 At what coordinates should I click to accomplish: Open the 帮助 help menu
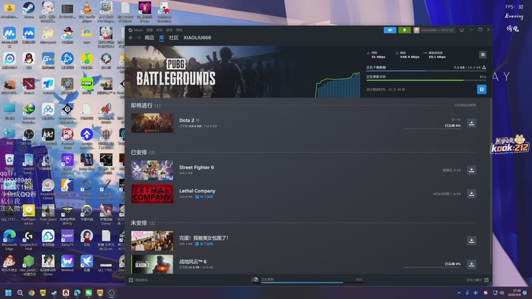[179, 30]
